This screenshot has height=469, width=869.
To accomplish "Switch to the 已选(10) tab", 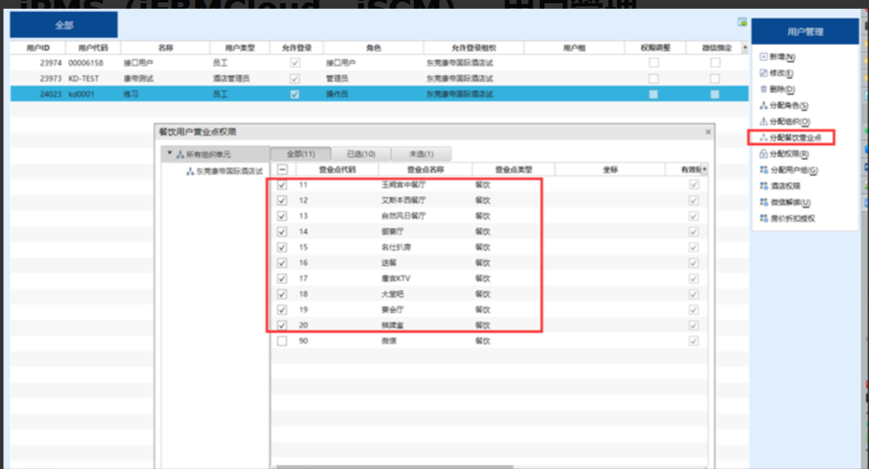I will point(361,153).
